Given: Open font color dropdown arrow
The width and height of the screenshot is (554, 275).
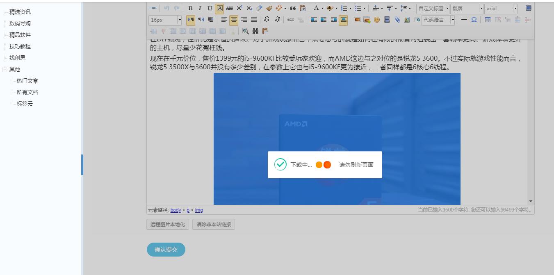Looking at the screenshot, I should coord(322,8).
